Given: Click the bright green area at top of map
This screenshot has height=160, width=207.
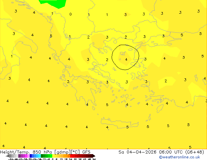Looking at the screenshot, I should 52,3.
